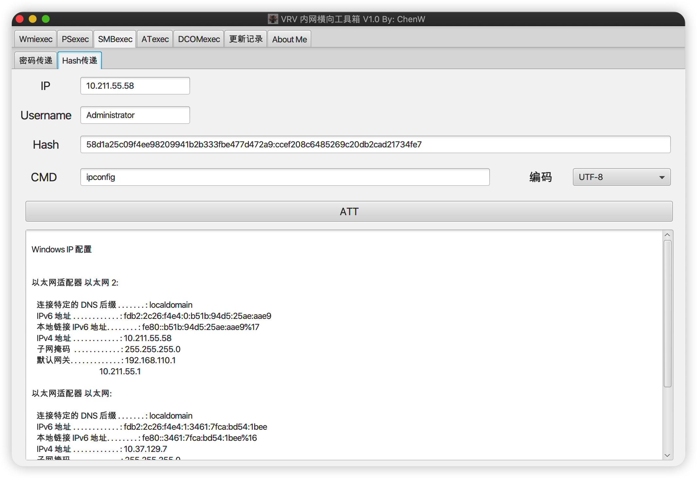
Task: Open the UTF-8 encoding dropdown
Action: pos(621,177)
